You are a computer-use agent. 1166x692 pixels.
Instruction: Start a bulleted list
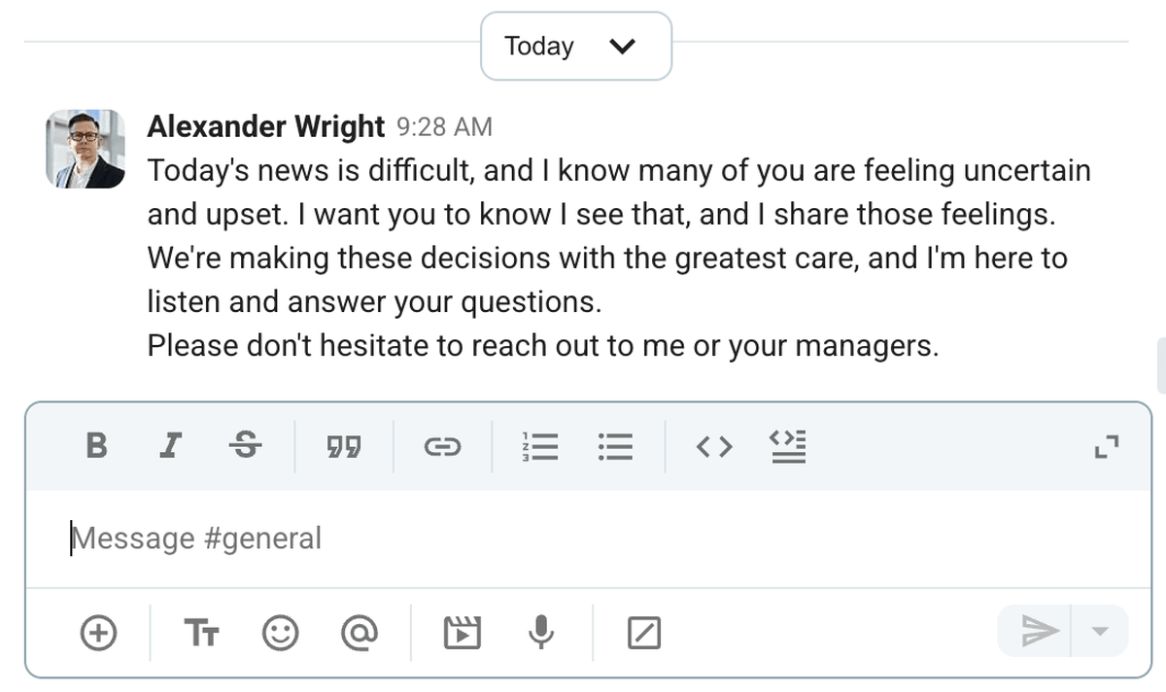click(x=616, y=446)
